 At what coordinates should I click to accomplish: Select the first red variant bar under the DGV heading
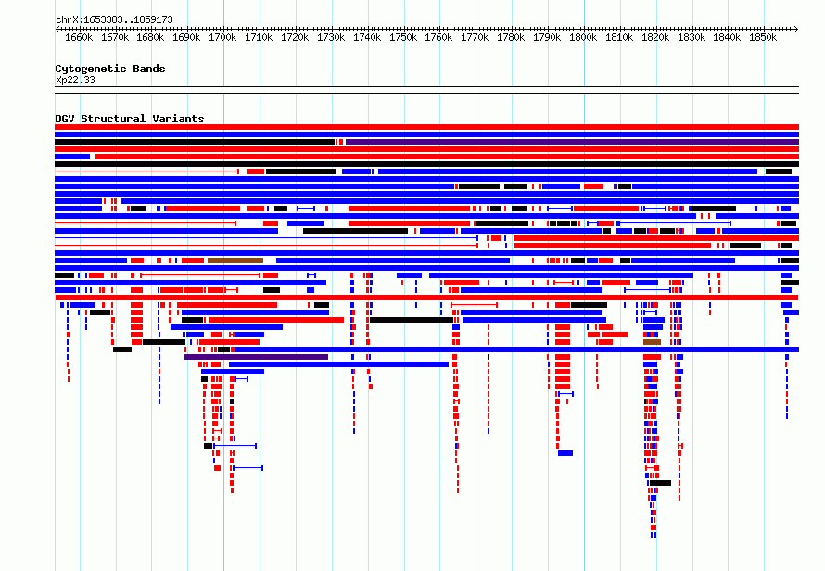[426, 127]
